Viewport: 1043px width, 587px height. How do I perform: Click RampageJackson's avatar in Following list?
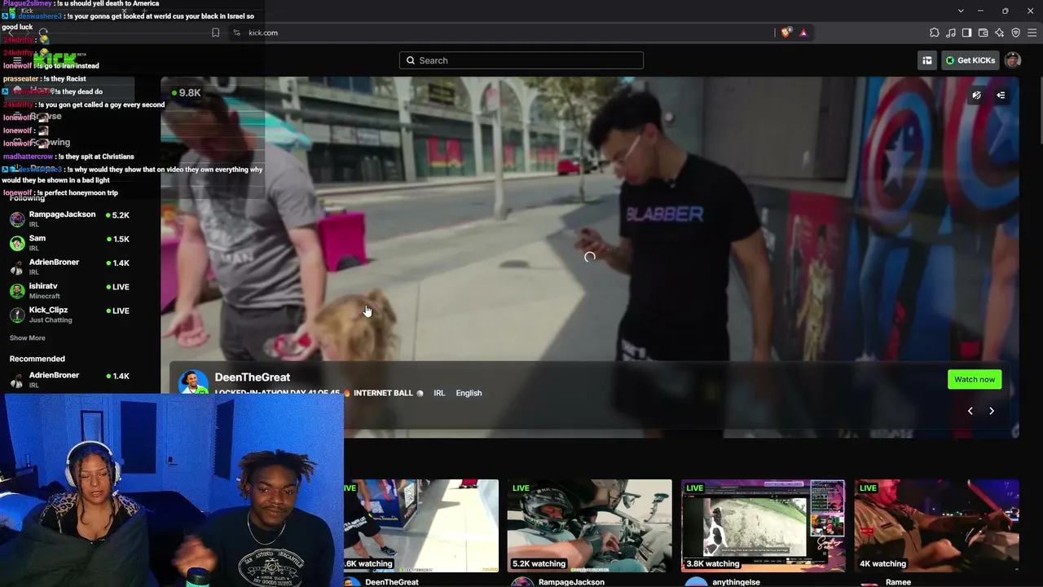17,219
